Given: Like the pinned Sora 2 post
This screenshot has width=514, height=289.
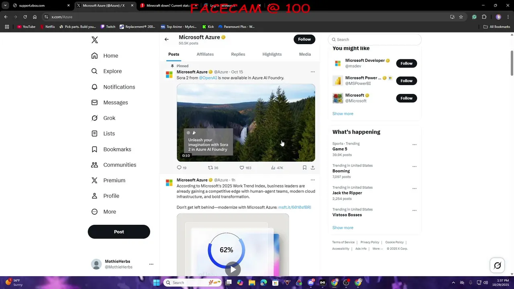Looking at the screenshot, I should point(245,168).
